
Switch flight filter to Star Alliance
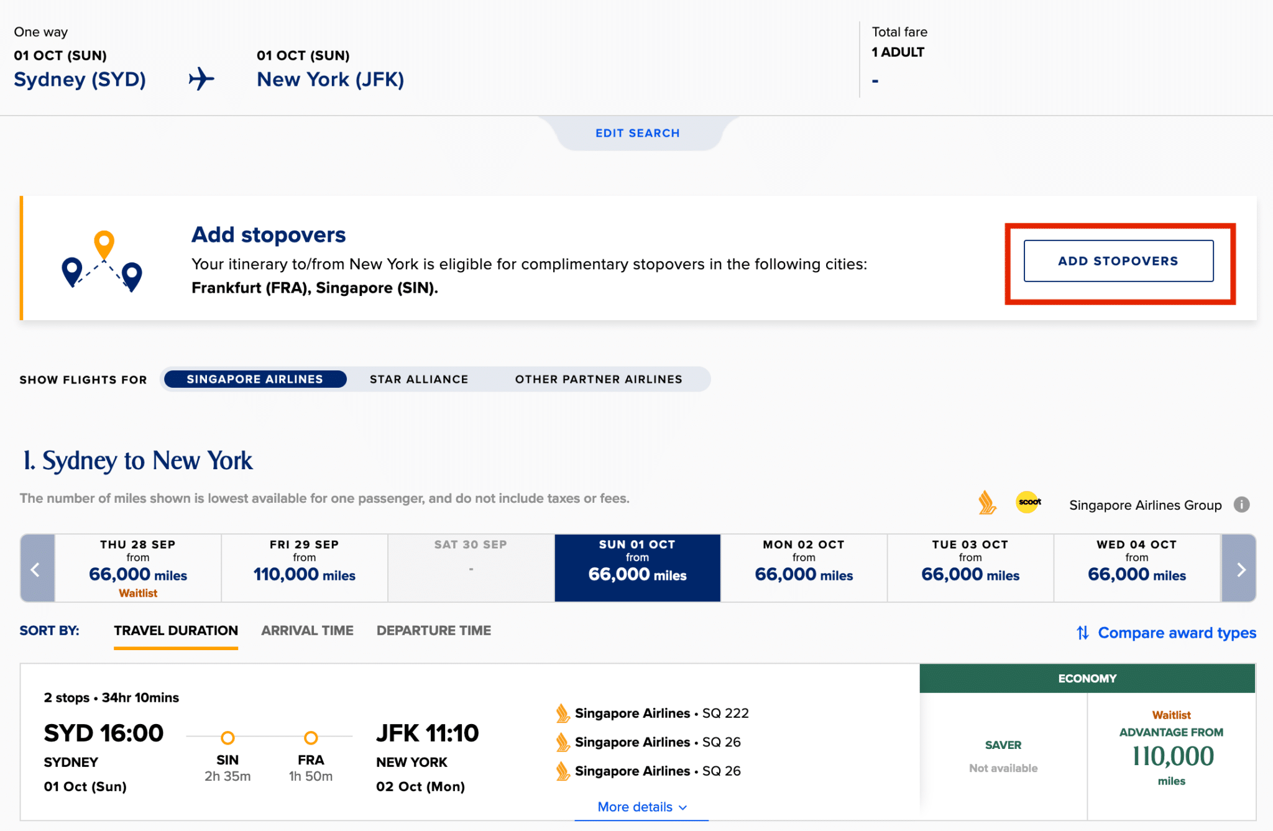(419, 379)
